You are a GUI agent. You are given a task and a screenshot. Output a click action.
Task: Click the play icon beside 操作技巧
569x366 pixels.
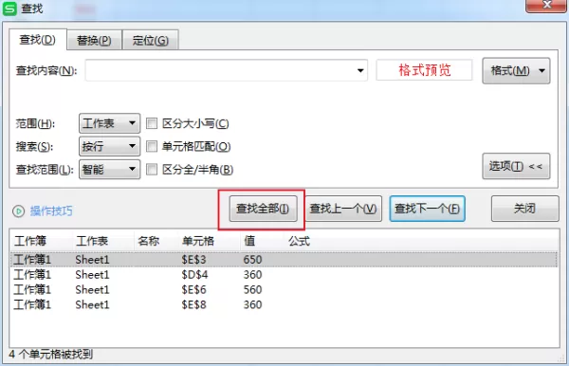(x=19, y=210)
